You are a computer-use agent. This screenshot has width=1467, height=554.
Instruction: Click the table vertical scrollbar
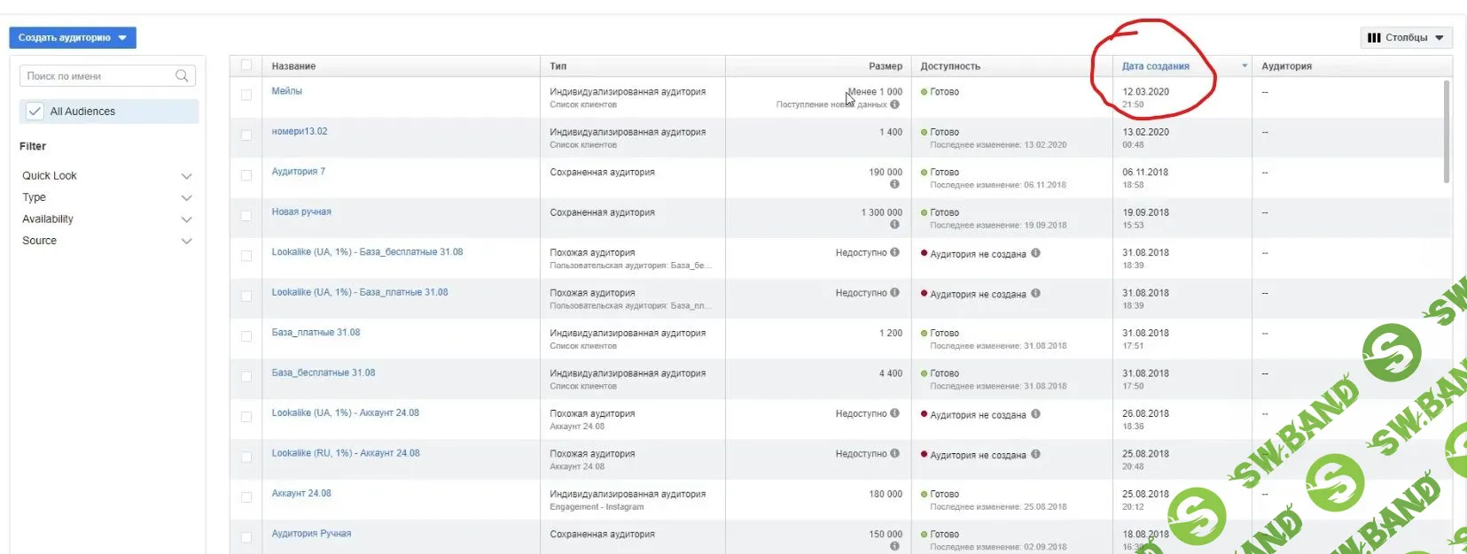(1447, 133)
